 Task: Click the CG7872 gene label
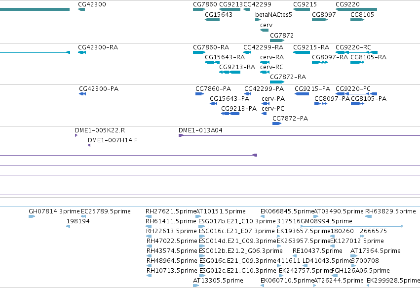[x=282, y=36]
